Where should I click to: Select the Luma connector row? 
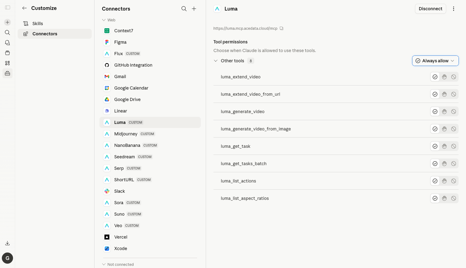pyautogui.click(x=150, y=122)
